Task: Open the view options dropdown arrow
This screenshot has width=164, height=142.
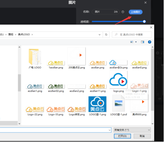Action: pyautogui.click(x=136, y=42)
